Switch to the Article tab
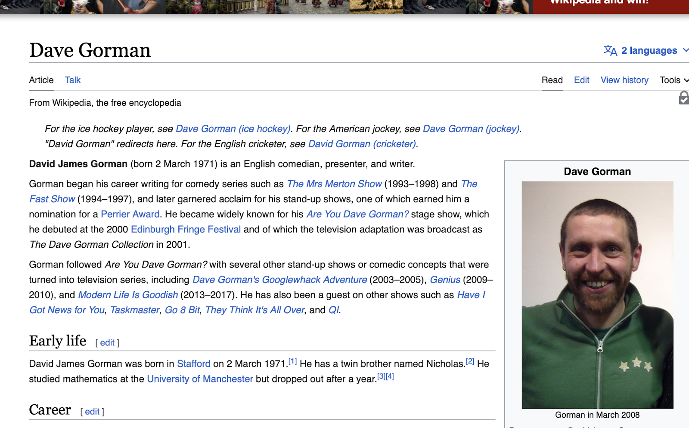 pyautogui.click(x=41, y=80)
